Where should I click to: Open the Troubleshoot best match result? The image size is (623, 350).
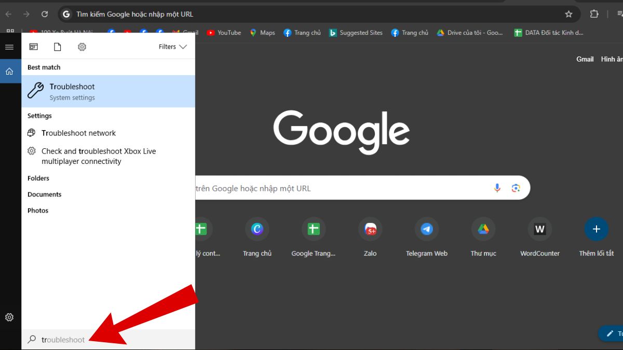108,91
